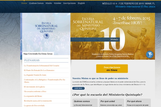Open La Transformación Sobrenatural Del Corazón

point(42,66)
